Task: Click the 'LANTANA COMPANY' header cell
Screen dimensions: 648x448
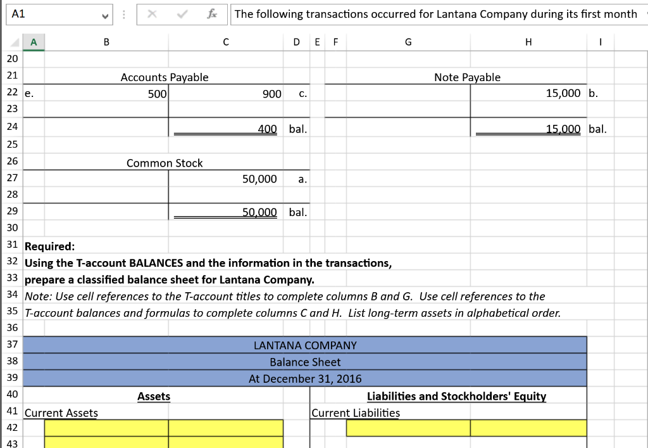Action: tap(305, 345)
